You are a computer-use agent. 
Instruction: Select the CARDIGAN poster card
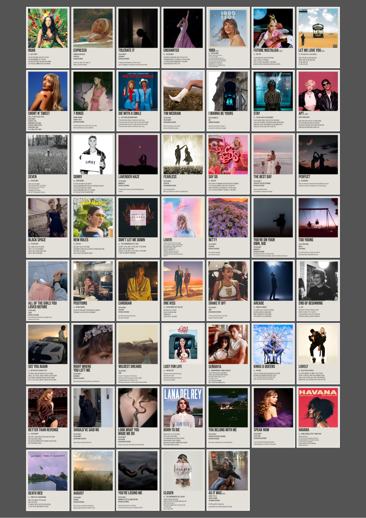(x=138, y=291)
